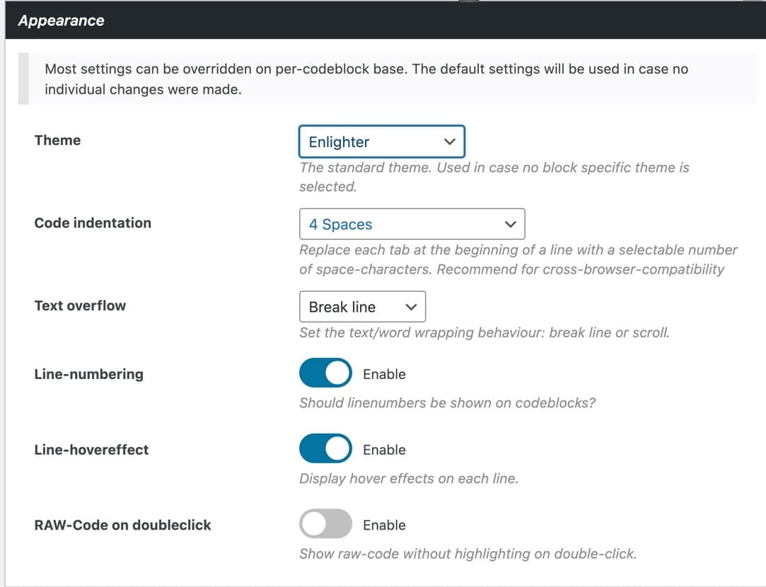Open the Code indentation dropdown
The width and height of the screenshot is (766, 587).
pos(412,223)
